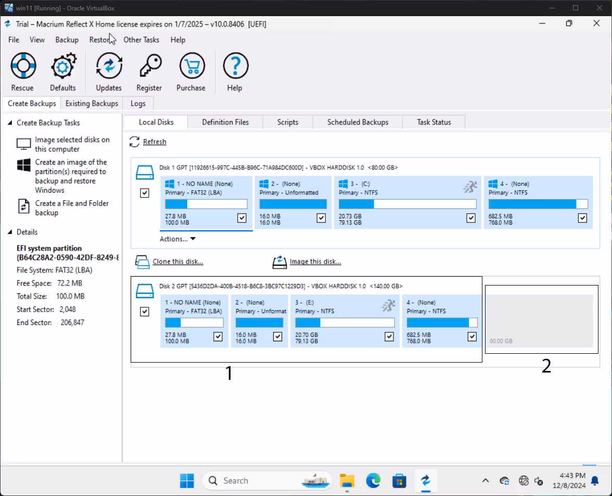Click Macrium Reflect taskbar icon
612x496 pixels.
click(x=426, y=481)
